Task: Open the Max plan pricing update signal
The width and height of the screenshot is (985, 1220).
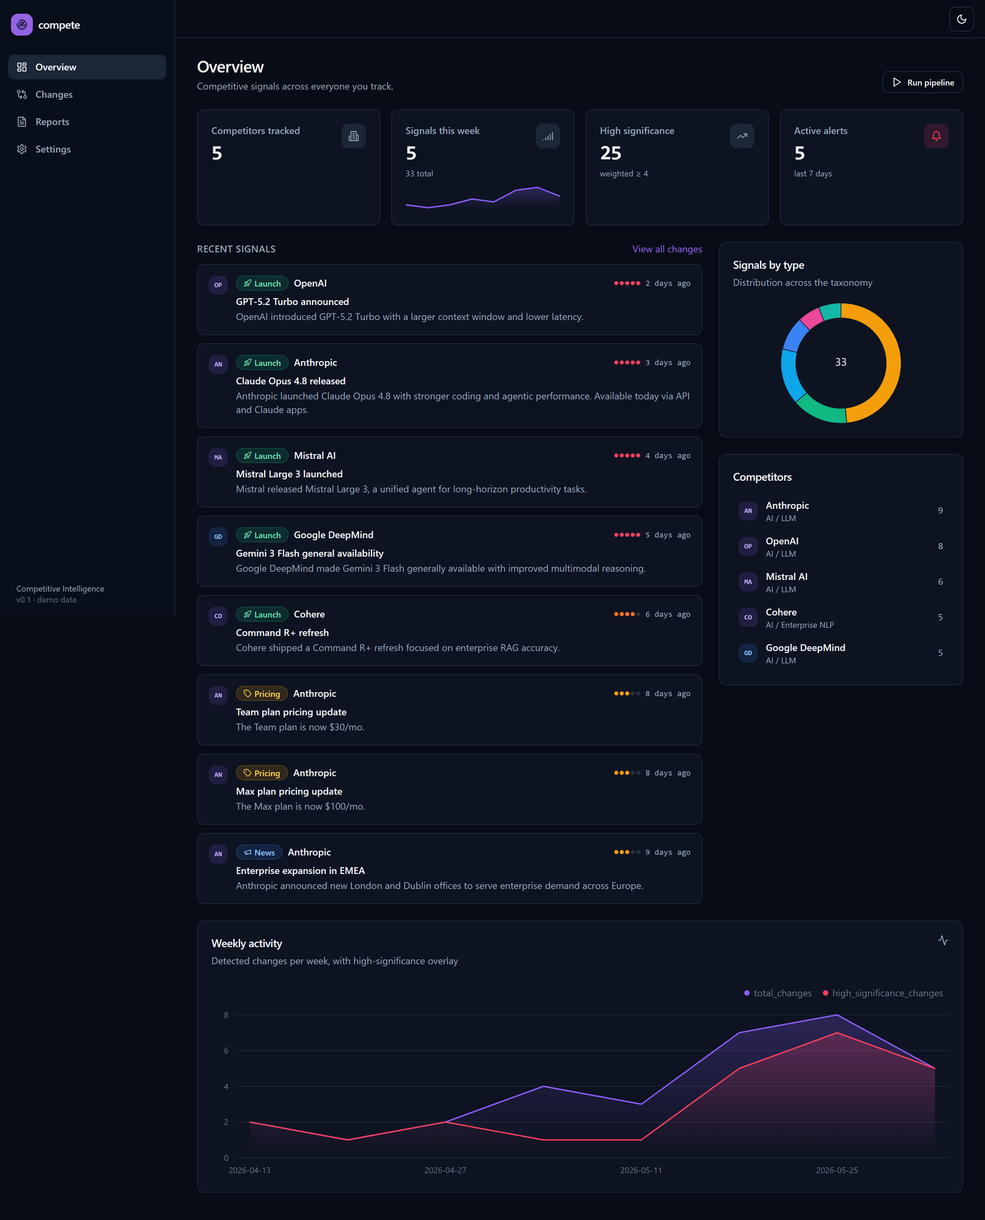Action: (449, 789)
